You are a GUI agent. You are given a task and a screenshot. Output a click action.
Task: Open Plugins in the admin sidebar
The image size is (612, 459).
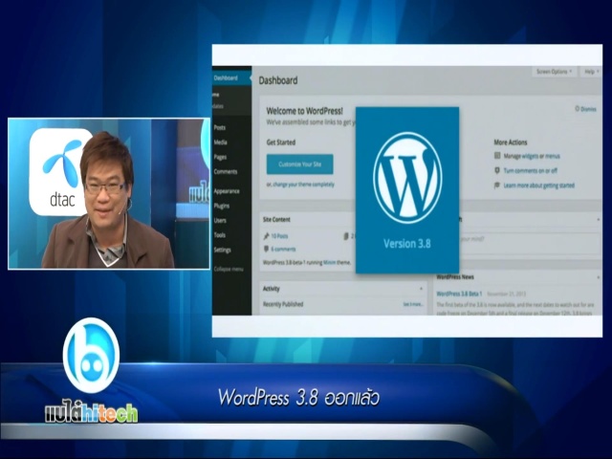point(221,206)
